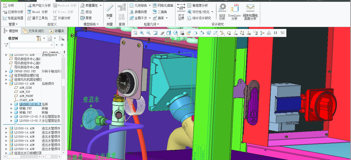Viewport: 351px width, 160px height.
Task: Collapse the LS1500-13.ASM tree node
Action: coord(7,84)
